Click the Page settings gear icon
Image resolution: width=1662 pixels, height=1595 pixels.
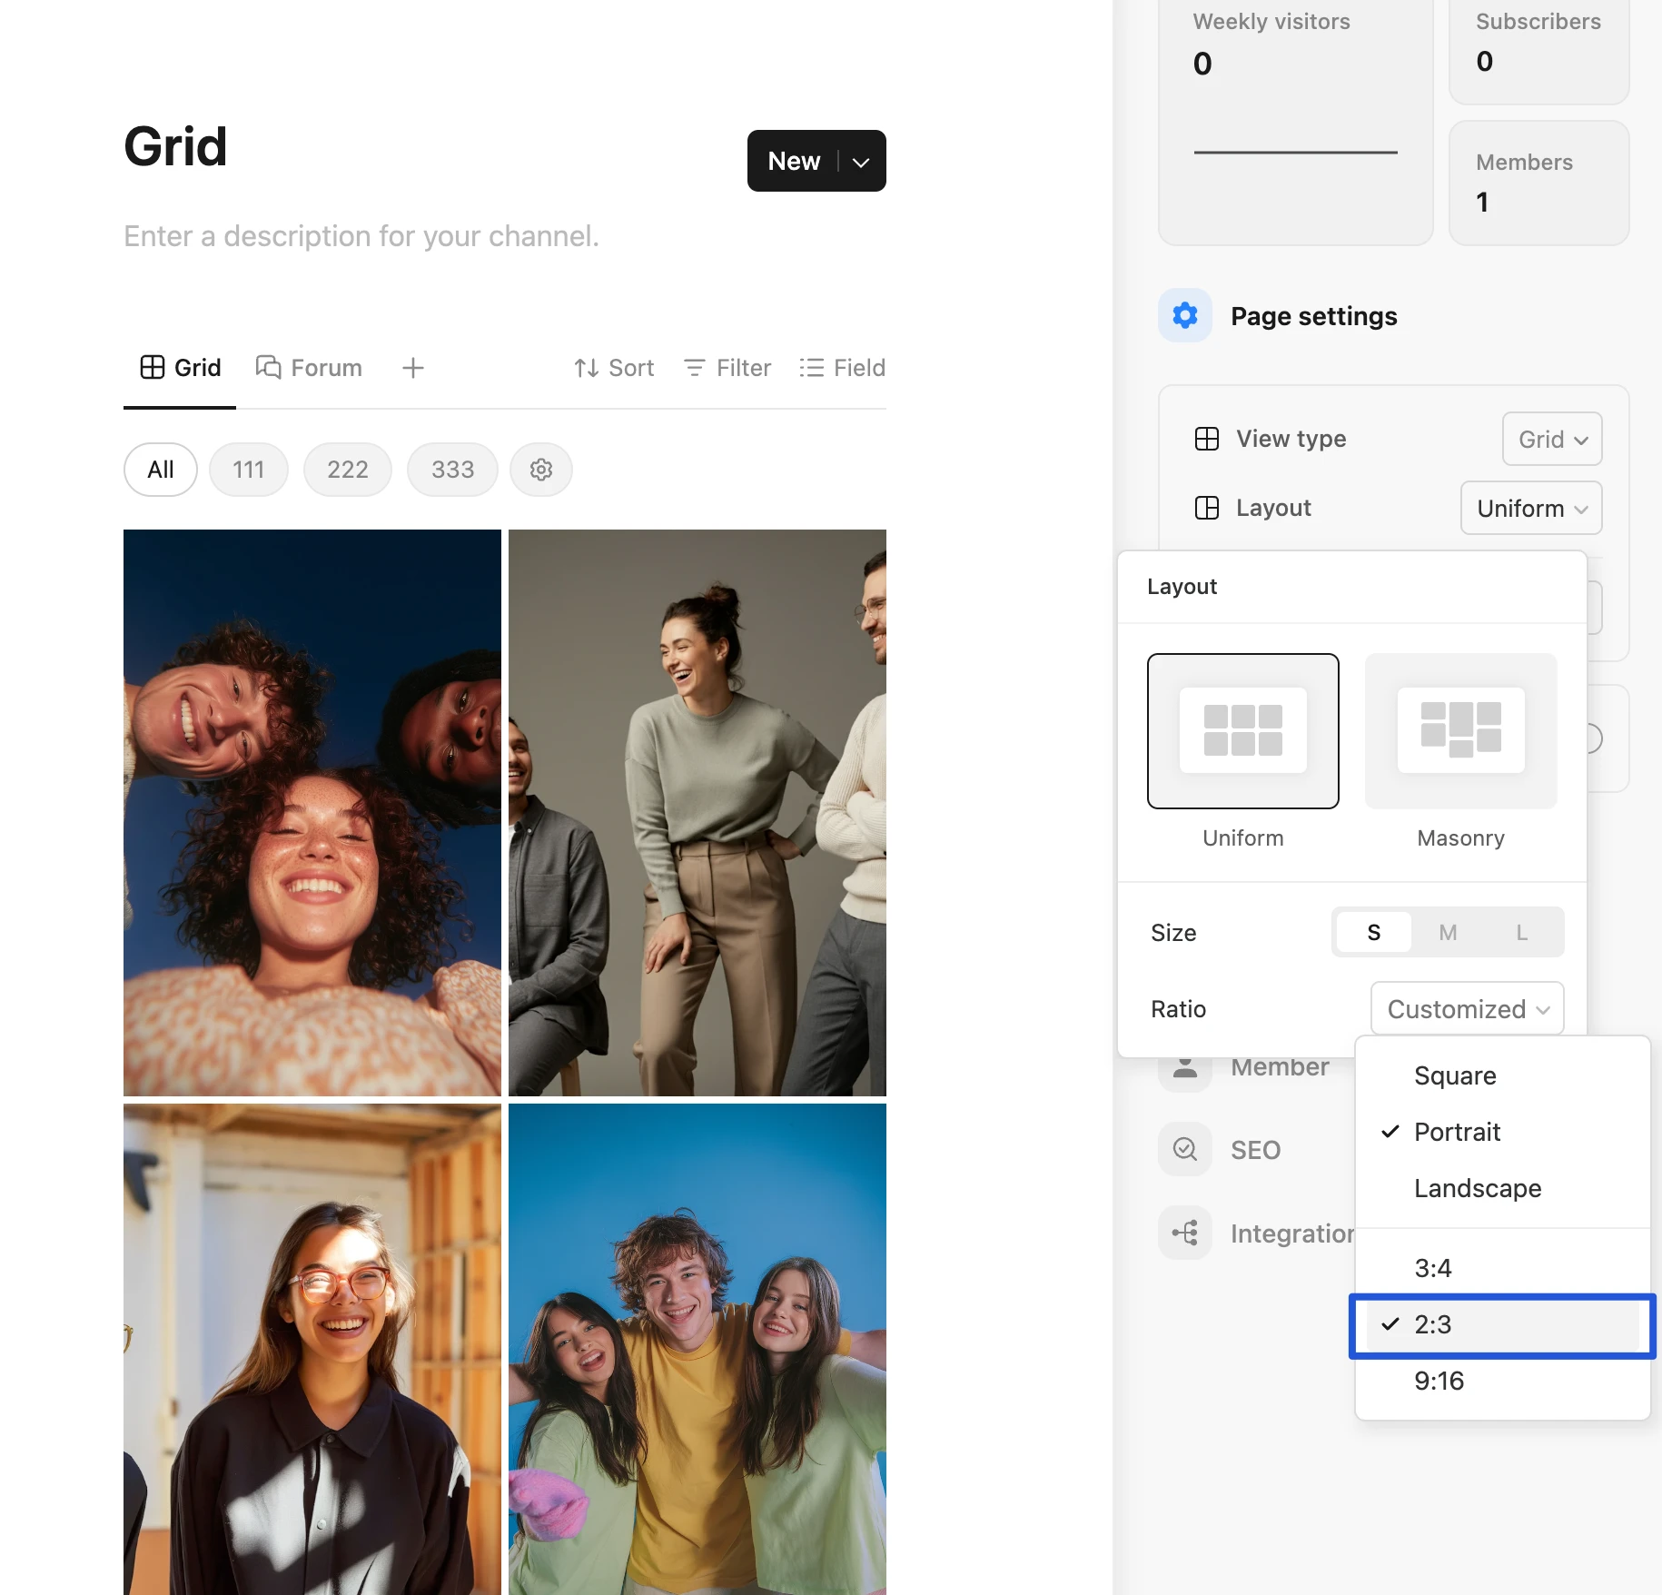(x=1184, y=315)
